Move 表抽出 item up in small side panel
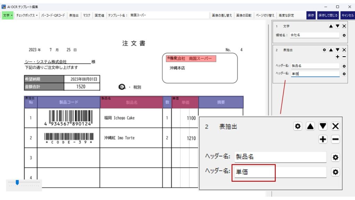355x200 pixels. pos(331,50)
